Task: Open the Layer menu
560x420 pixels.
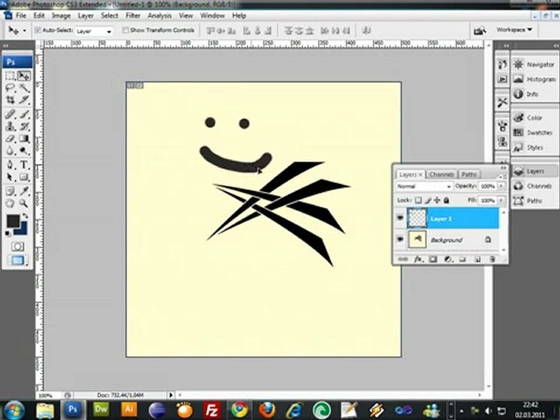Action: (x=86, y=16)
